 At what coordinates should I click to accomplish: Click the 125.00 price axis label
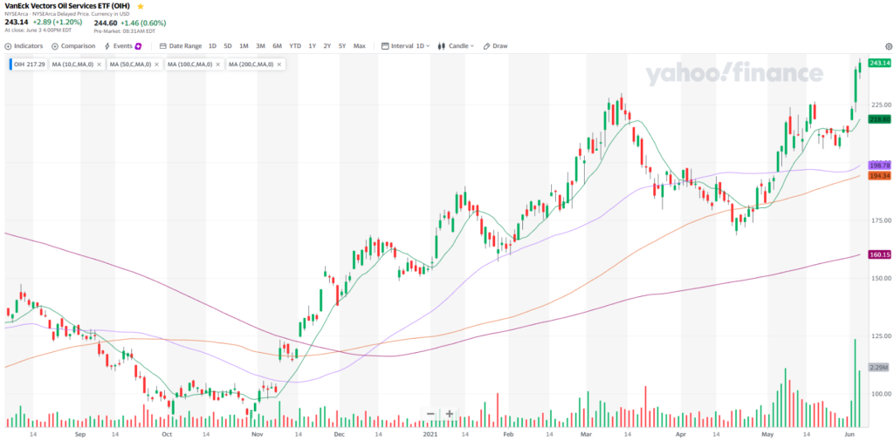880,335
